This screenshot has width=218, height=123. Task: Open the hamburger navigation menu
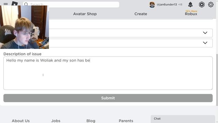coord(5,4)
